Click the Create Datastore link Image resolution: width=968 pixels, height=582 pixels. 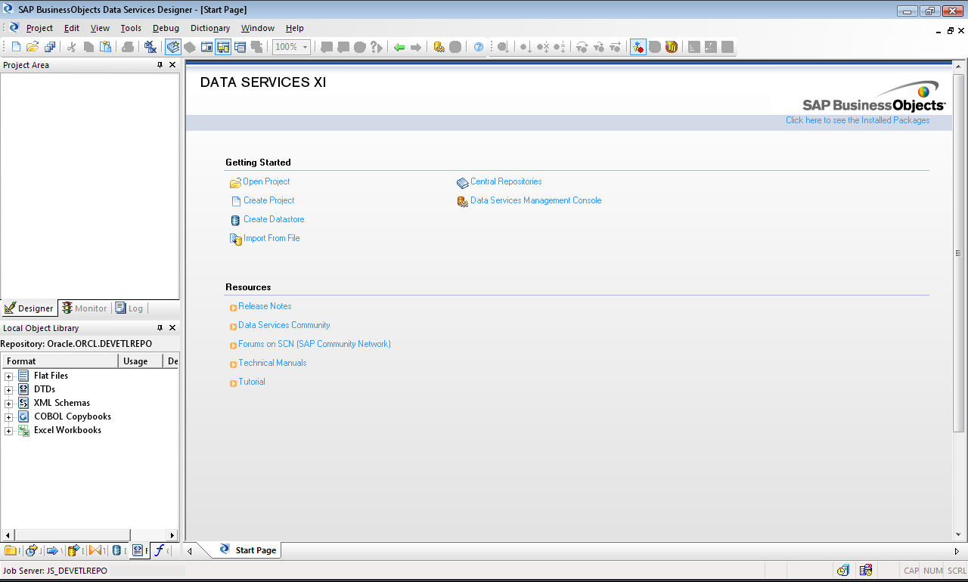pyautogui.click(x=274, y=219)
